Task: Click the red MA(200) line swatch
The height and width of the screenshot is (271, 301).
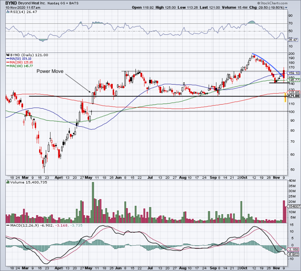Action: [8, 62]
